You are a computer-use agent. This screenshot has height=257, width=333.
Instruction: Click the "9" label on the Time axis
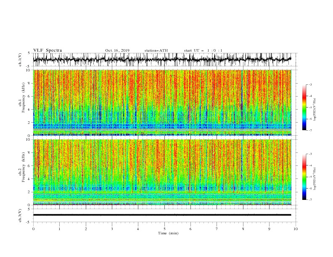(x=269, y=229)
